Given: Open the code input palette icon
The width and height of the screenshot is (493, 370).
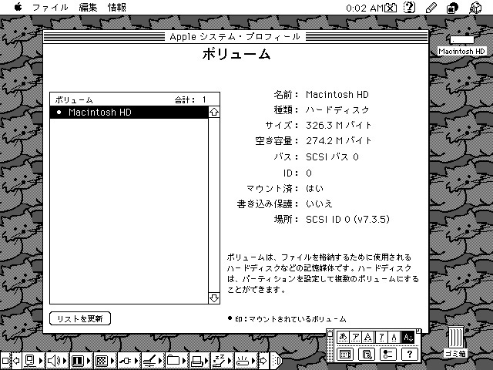Looking at the screenshot, I should [345, 355].
